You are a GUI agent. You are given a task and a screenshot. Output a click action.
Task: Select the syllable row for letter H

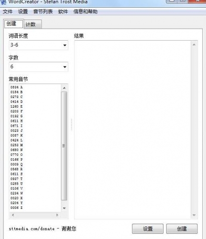16,121
